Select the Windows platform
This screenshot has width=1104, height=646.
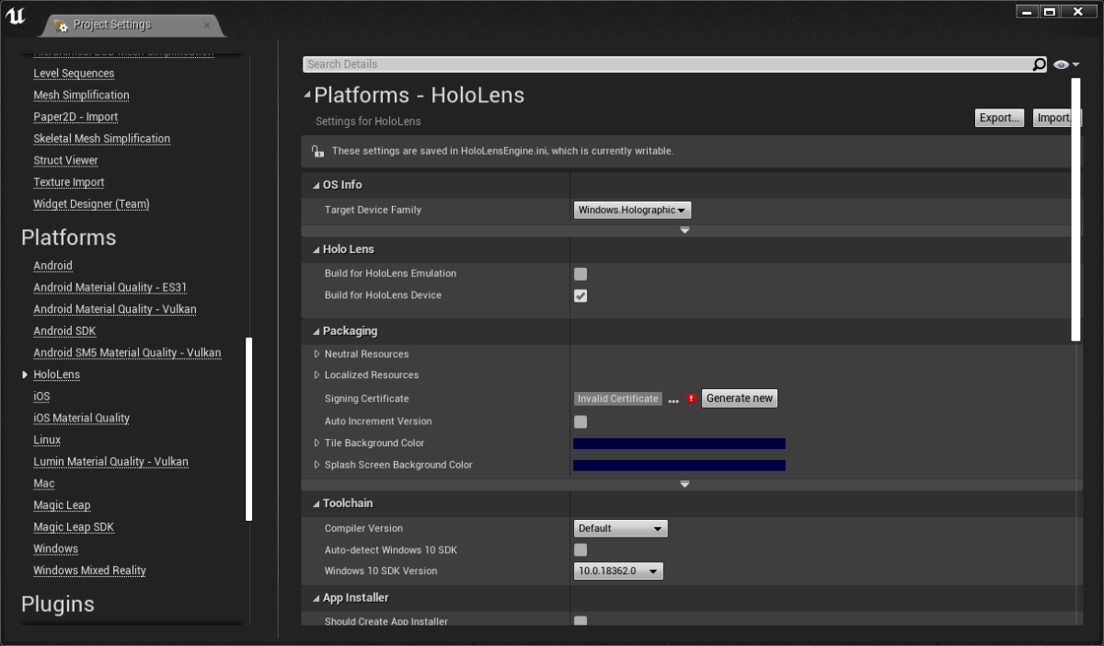55,549
